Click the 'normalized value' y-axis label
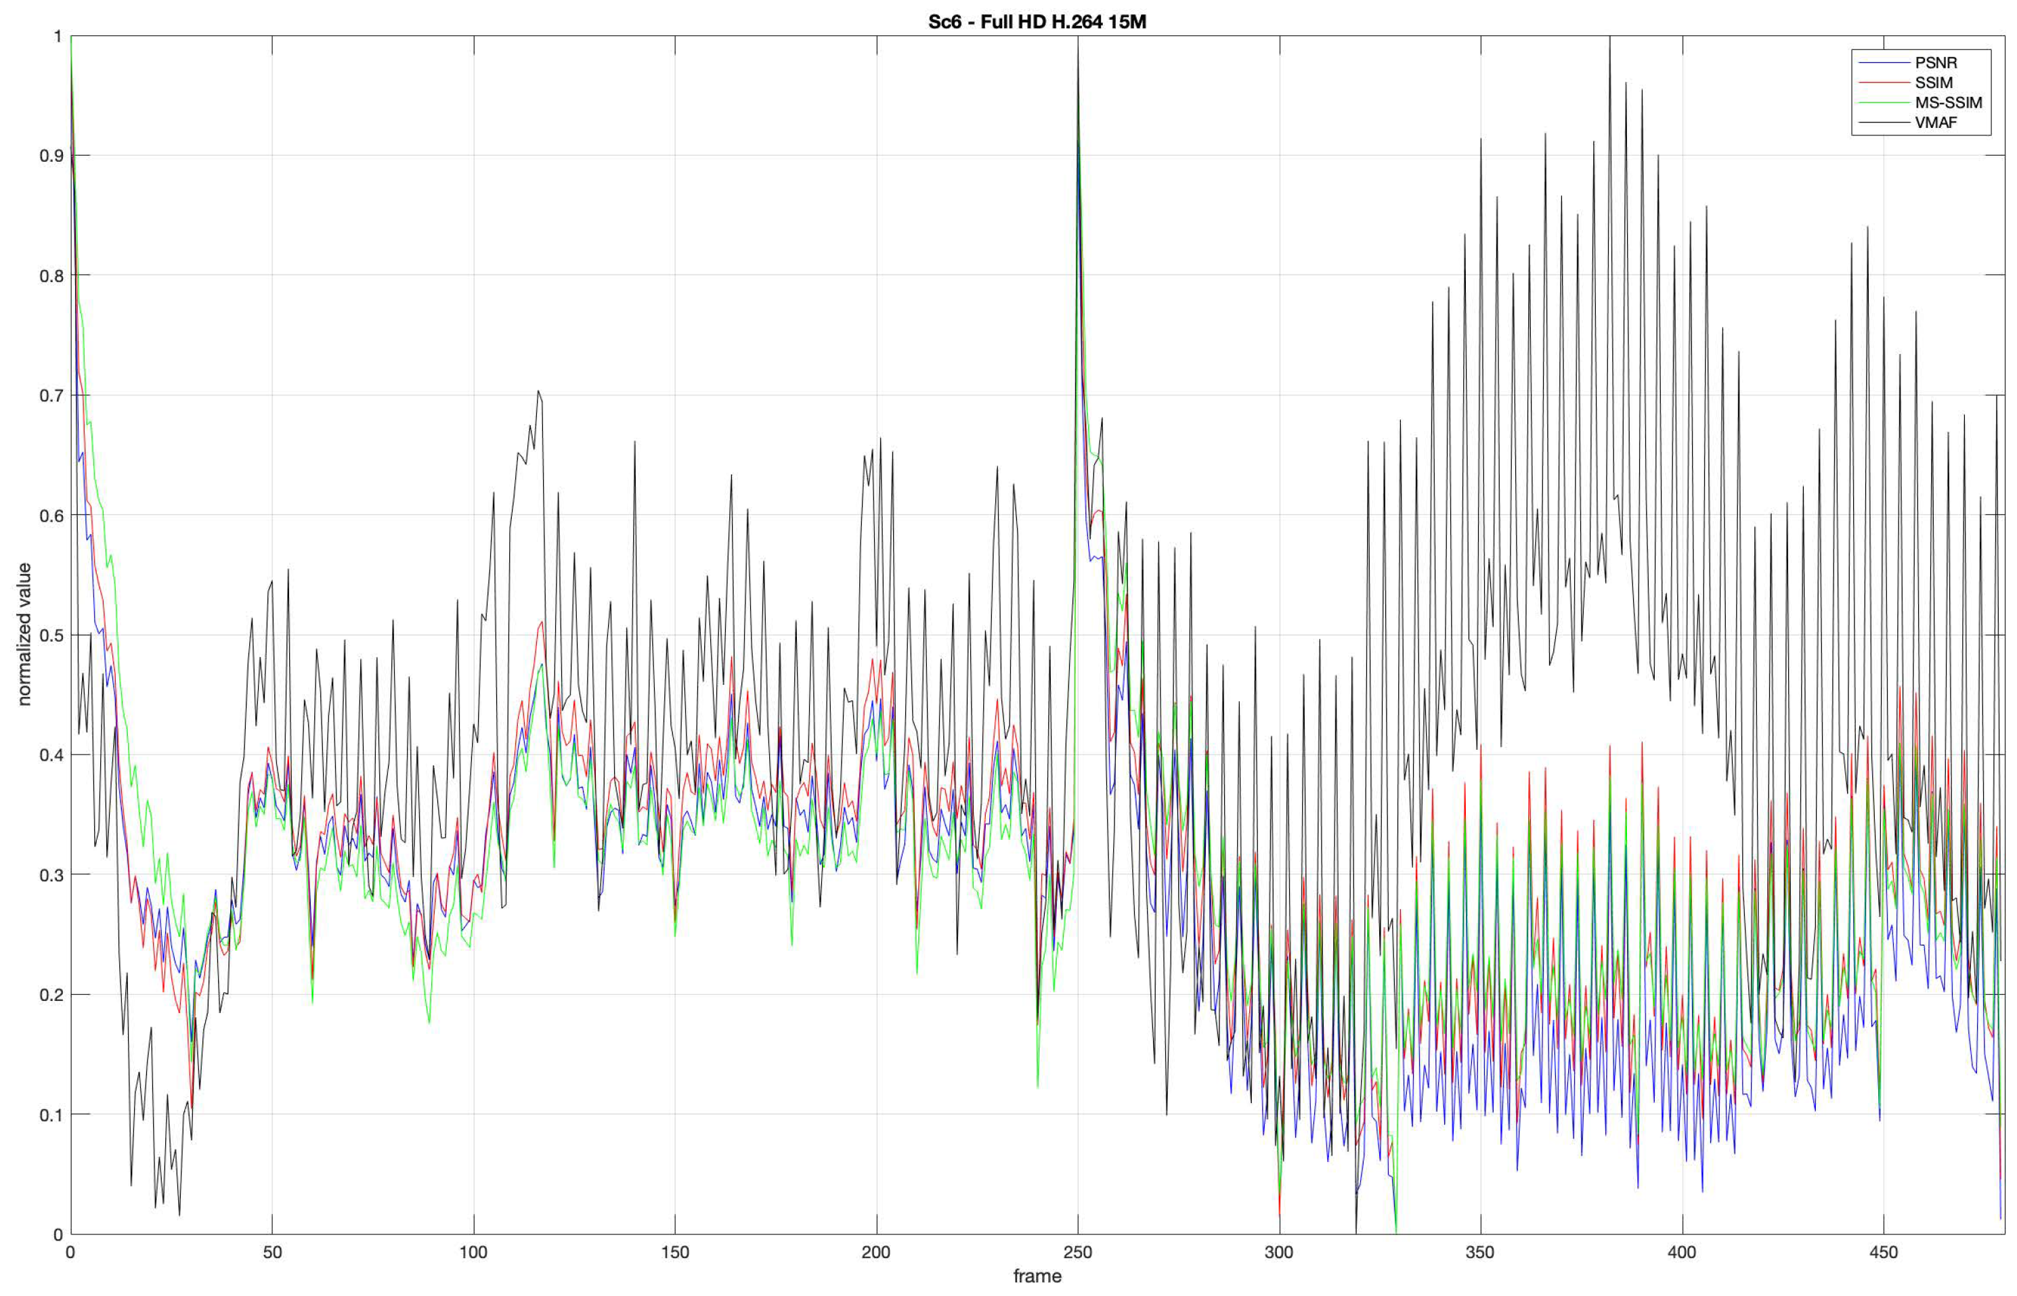2017x1296 pixels. (24, 633)
